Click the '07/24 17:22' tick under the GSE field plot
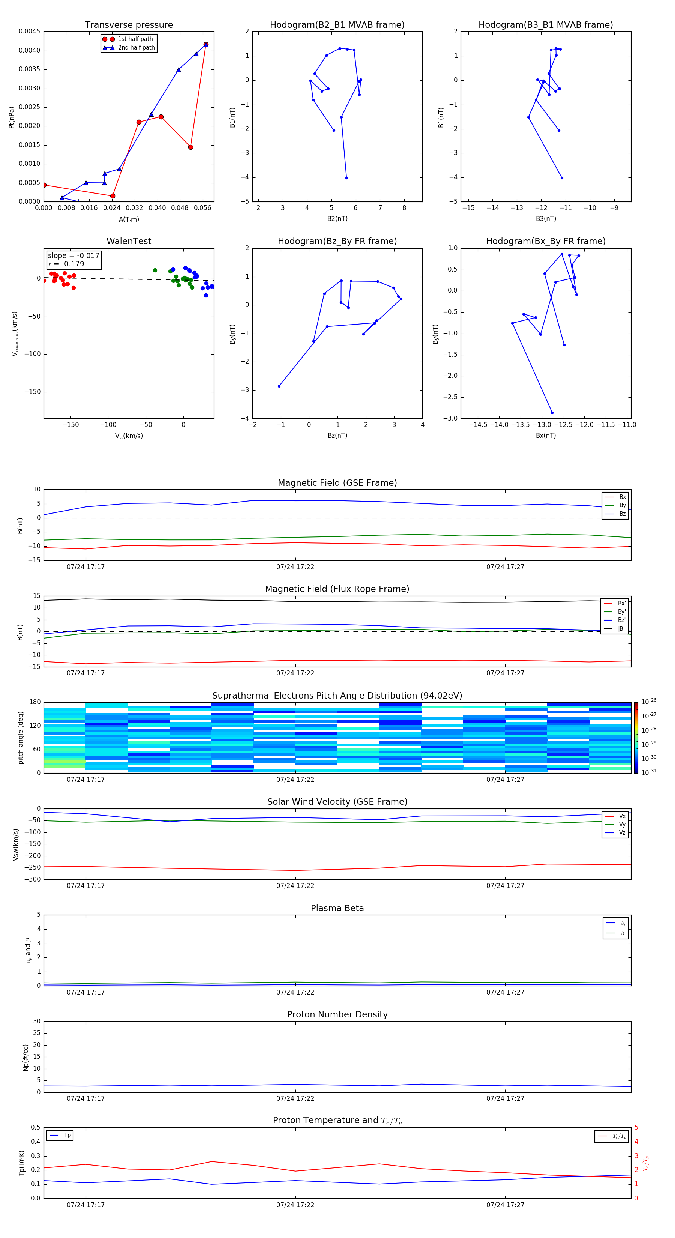The height and width of the screenshot is (1238, 675). [295, 567]
